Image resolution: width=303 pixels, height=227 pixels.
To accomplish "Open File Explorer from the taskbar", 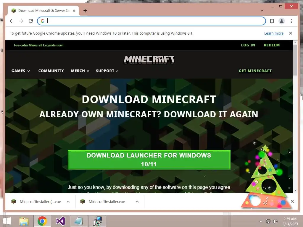I will pos(24,221).
